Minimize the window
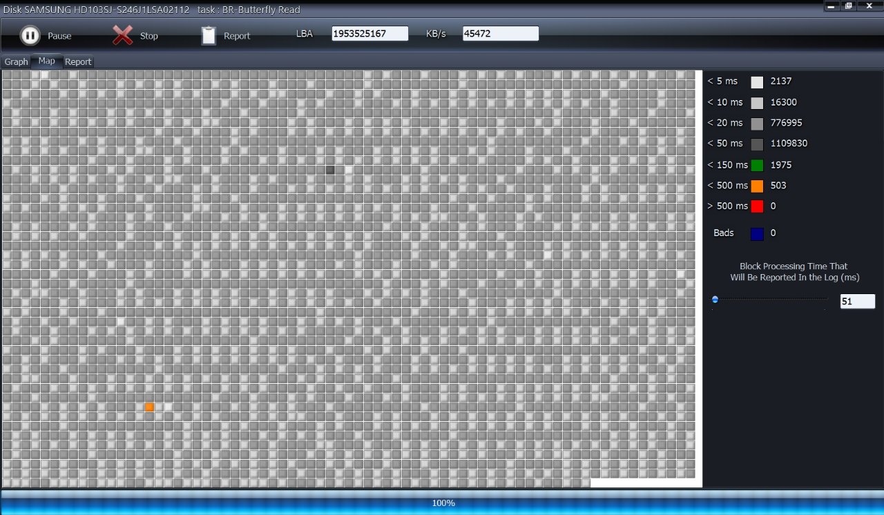Image resolution: width=884 pixels, height=515 pixels. [x=833, y=6]
